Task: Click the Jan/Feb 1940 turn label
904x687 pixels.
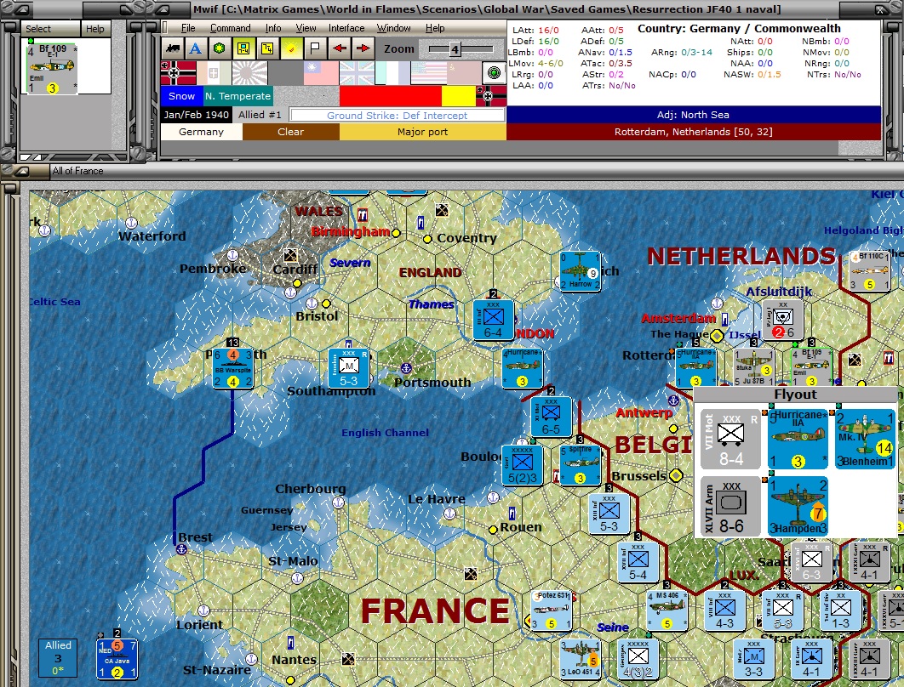Action: (196, 115)
